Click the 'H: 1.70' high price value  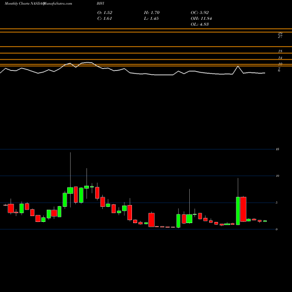pyautogui.click(x=152, y=13)
